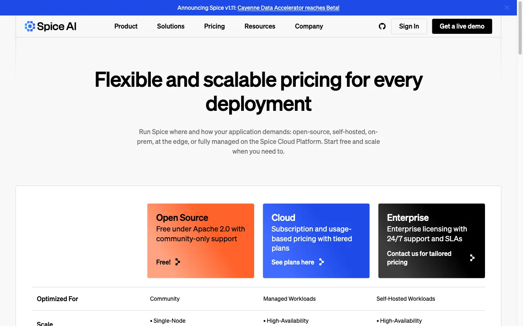Viewport: 523px width, 326px height.
Task: Open the GitHub icon link
Action: point(382,26)
